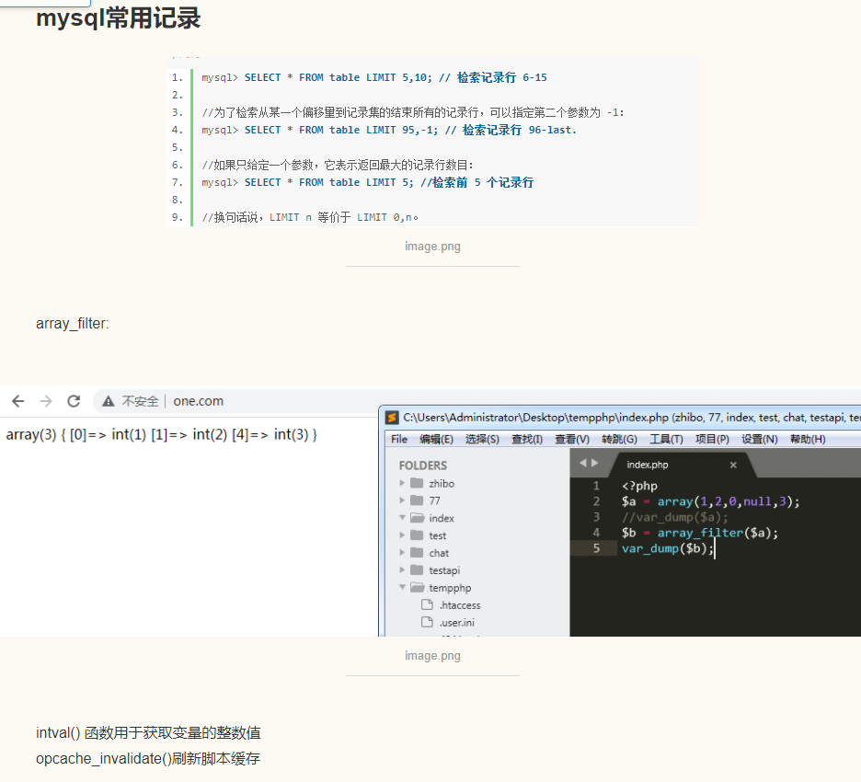Image resolution: width=861 pixels, height=782 pixels.
Task: Collapse the index folder arrow
Action: pos(402,518)
